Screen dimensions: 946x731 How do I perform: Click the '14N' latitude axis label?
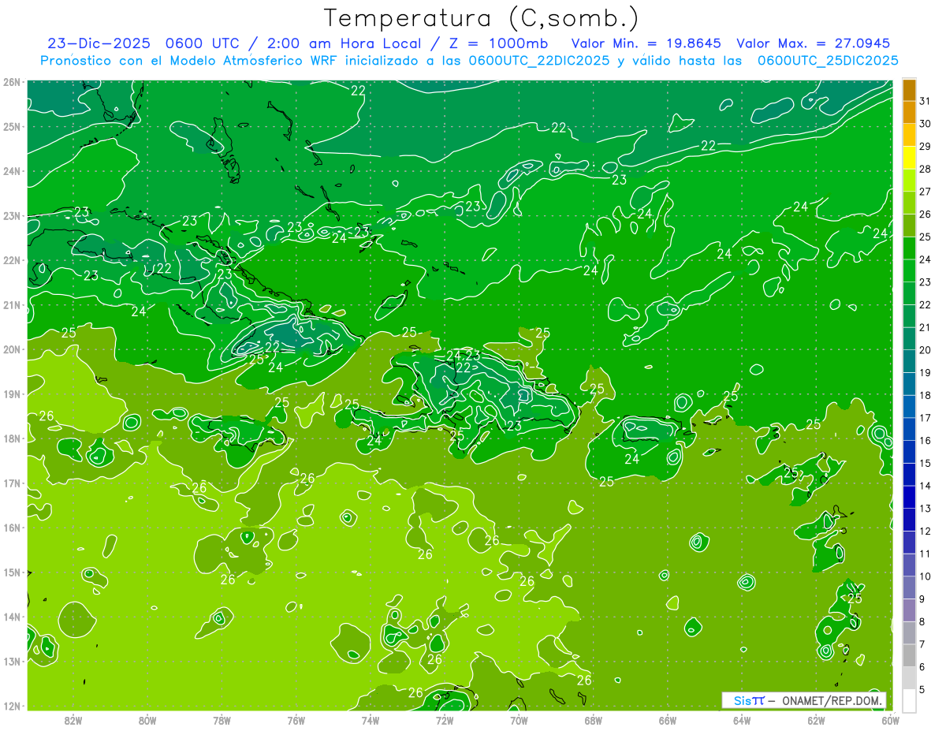11,617
